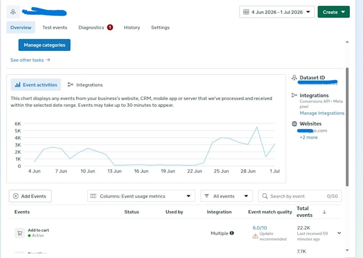363x258 pixels.
Task: Open the date range picker 4 Jun 2026 - 1 Jul 2026
Action: (277, 12)
